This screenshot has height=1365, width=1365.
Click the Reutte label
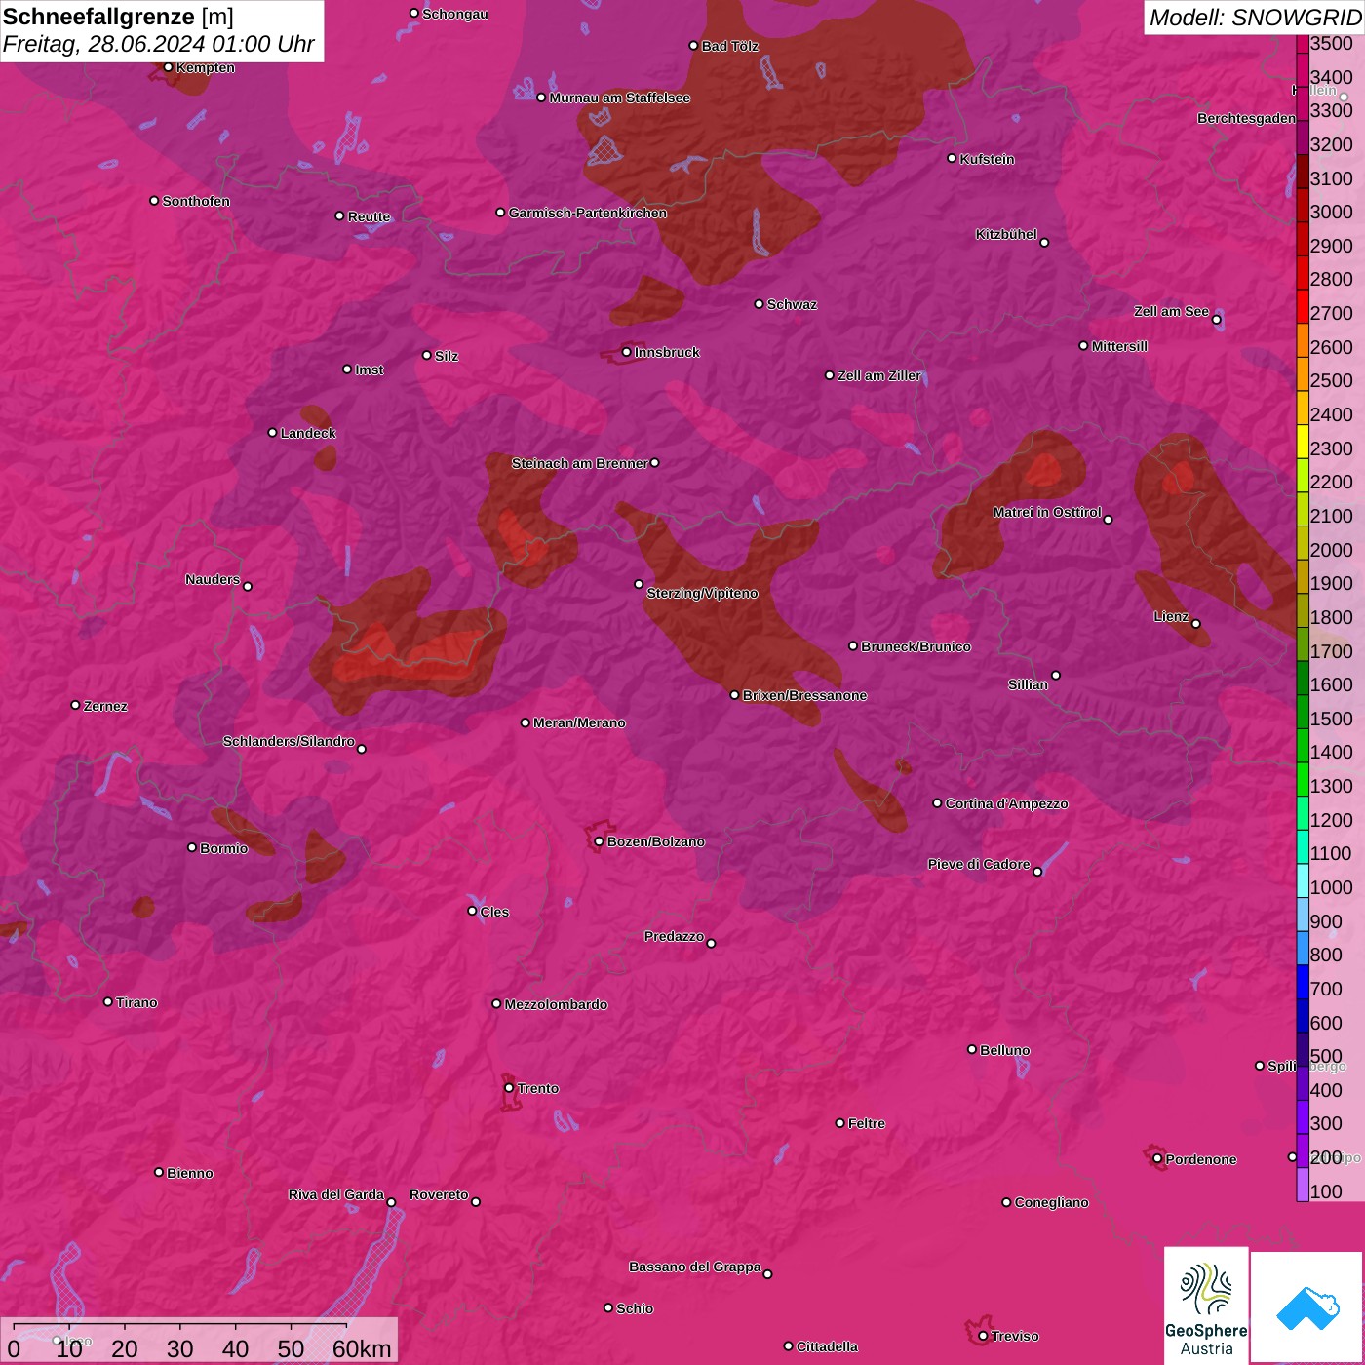(369, 216)
